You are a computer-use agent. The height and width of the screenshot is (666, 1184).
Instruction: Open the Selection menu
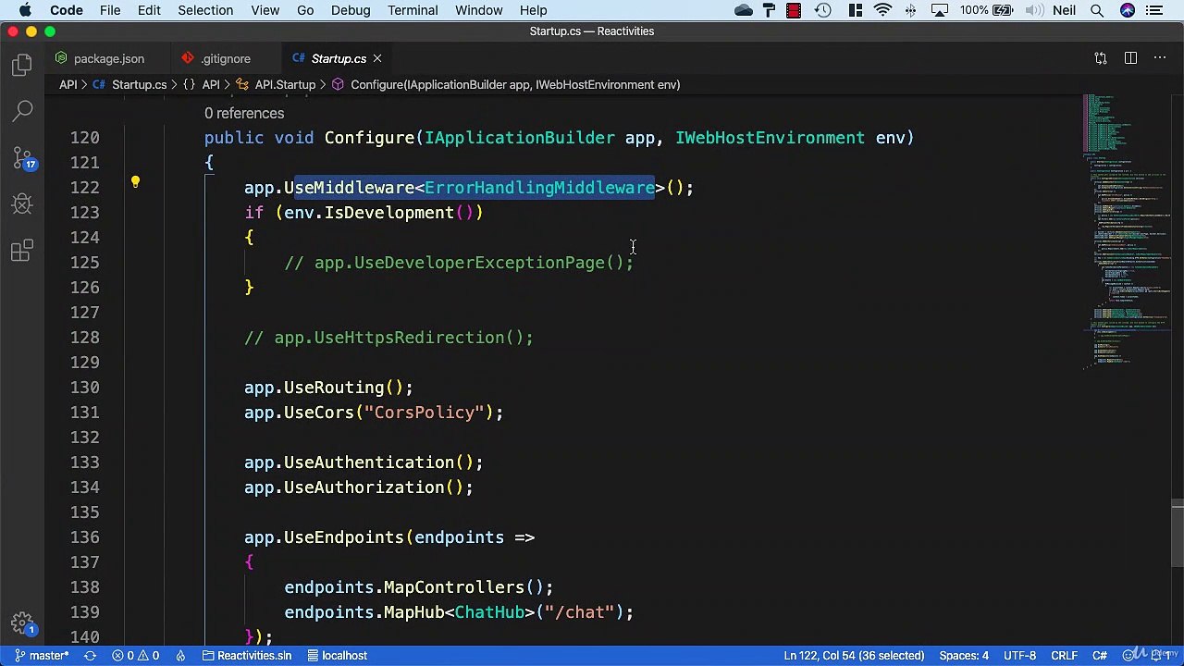(x=205, y=10)
